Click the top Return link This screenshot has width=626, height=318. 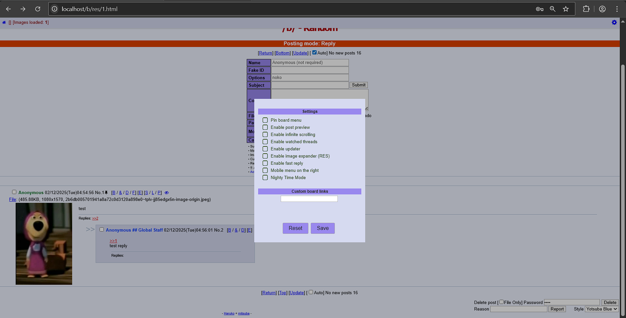coord(266,53)
